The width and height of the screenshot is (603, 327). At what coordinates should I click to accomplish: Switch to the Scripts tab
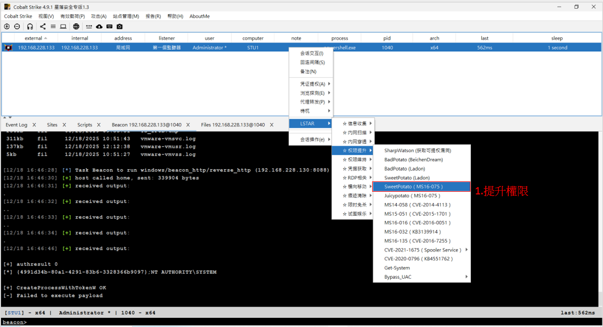click(84, 125)
